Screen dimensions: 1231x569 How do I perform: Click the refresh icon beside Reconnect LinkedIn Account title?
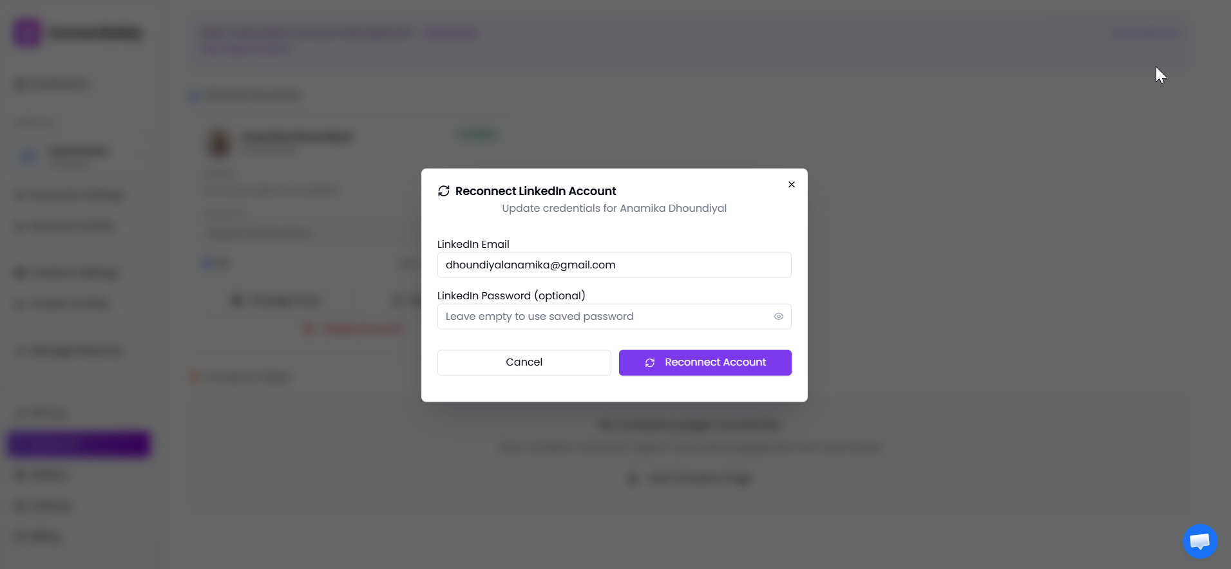(443, 191)
